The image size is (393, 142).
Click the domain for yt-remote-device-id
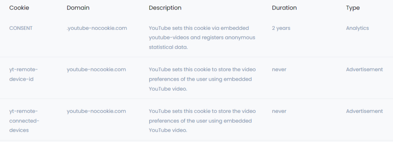[x=96, y=70]
